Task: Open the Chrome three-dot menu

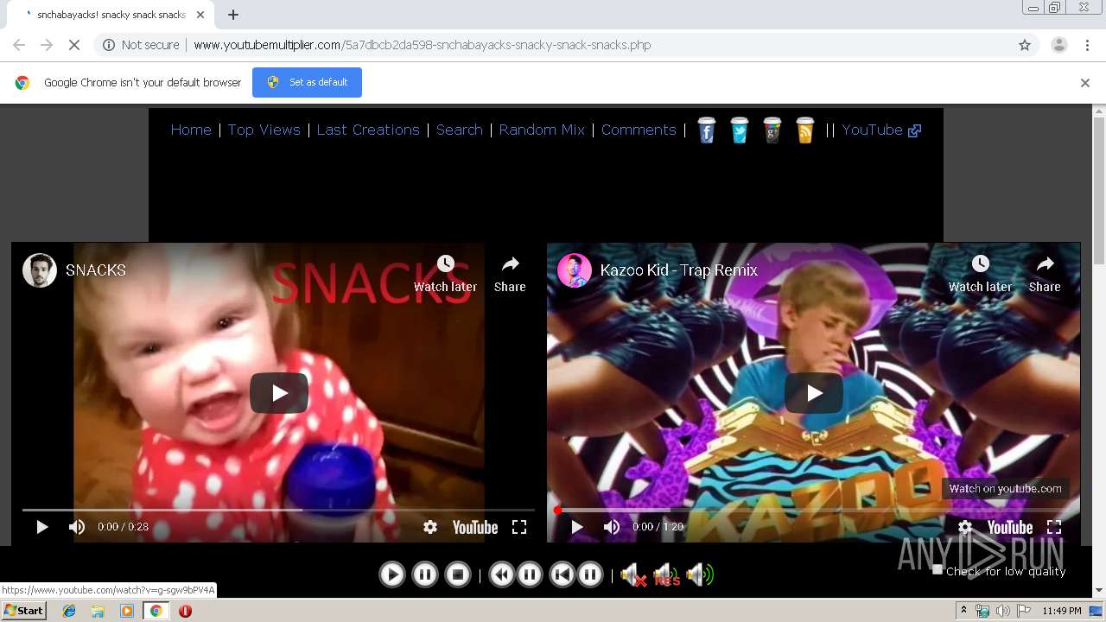Action: click(x=1087, y=45)
